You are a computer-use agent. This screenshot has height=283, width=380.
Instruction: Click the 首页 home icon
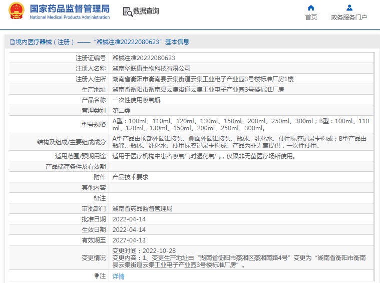point(311,8)
